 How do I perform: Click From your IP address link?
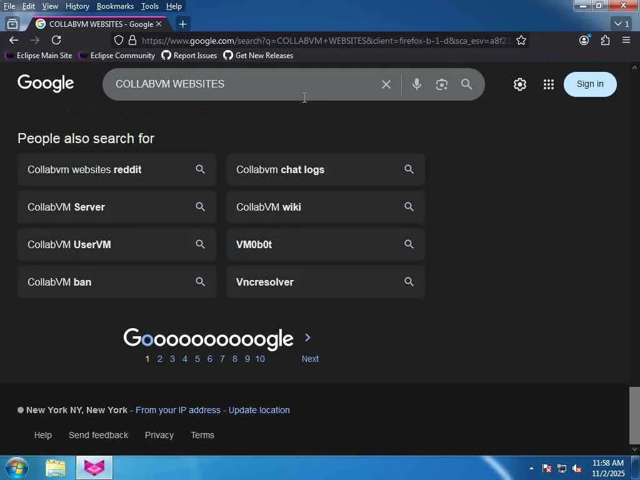click(178, 410)
